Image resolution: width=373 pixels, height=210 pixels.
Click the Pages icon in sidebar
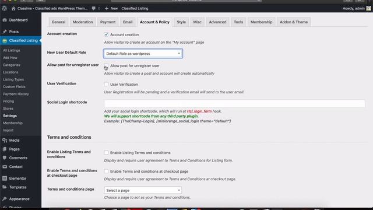coord(5,149)
